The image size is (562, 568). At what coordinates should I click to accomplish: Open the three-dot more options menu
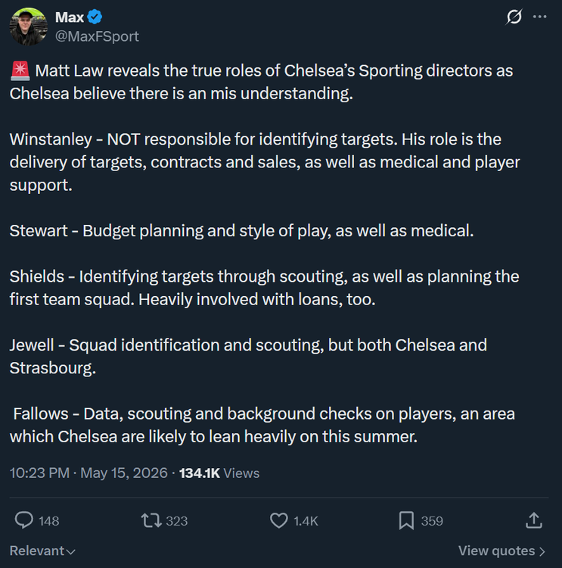(540, 17)
